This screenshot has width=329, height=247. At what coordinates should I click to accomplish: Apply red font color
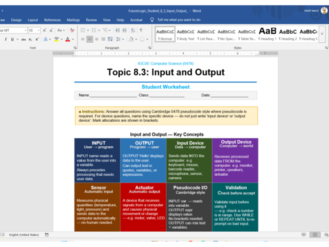tap(68, 40)
